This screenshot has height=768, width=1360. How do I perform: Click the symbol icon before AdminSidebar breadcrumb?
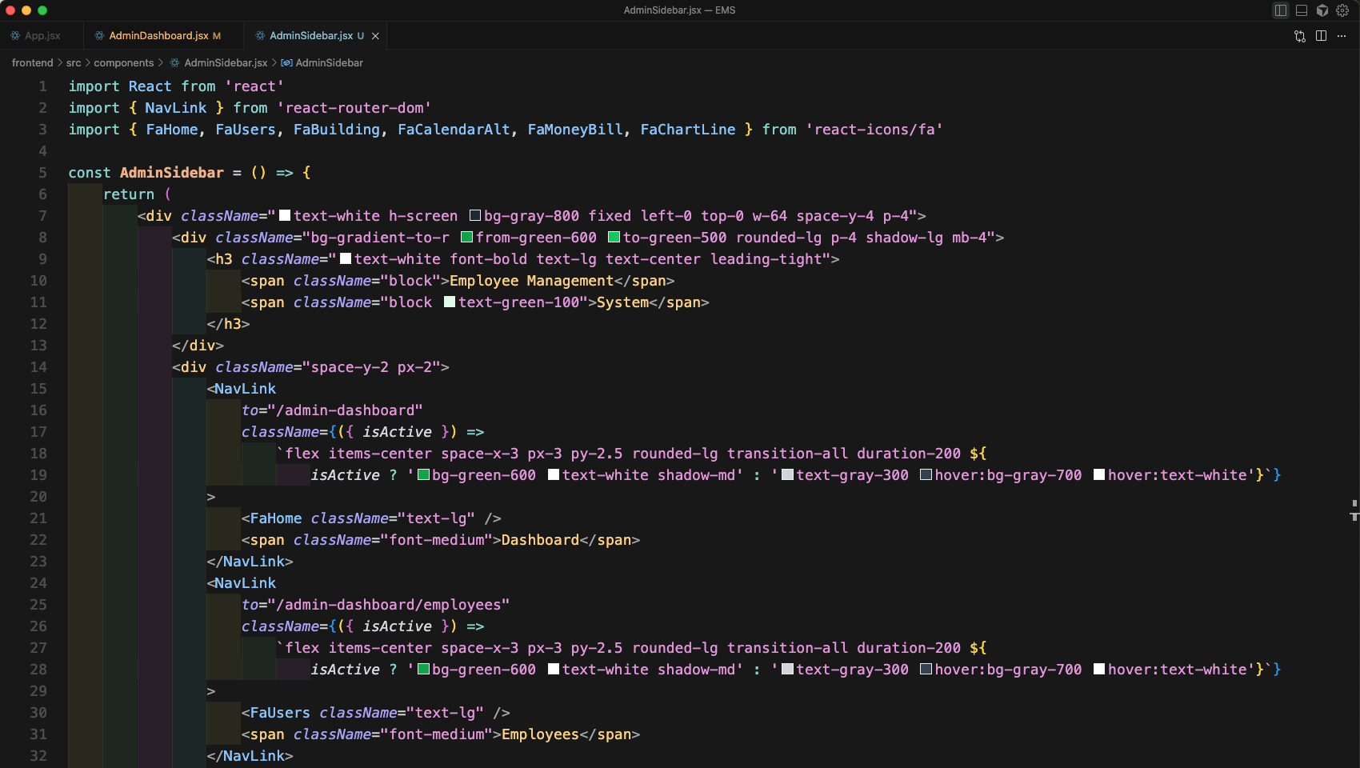click(x=286, y=62)
